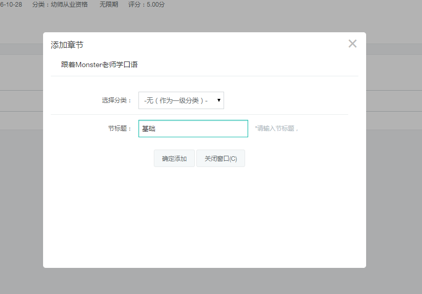Click the black arrow on the category dropdown
This screenshot has width=422, height=294.
pos(219,100)
